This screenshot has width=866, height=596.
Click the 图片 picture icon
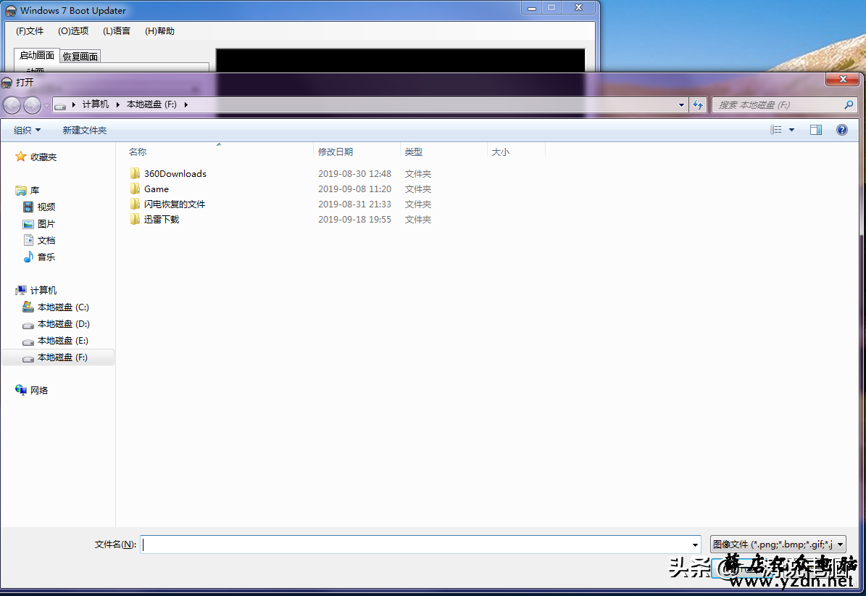pyautogui.click(x=28, y=224)
